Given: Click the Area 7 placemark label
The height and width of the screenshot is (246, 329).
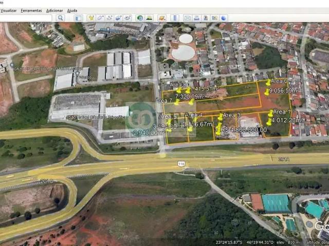Looking at the screenshot, I should pyautogui.click(x=164, y=100).
